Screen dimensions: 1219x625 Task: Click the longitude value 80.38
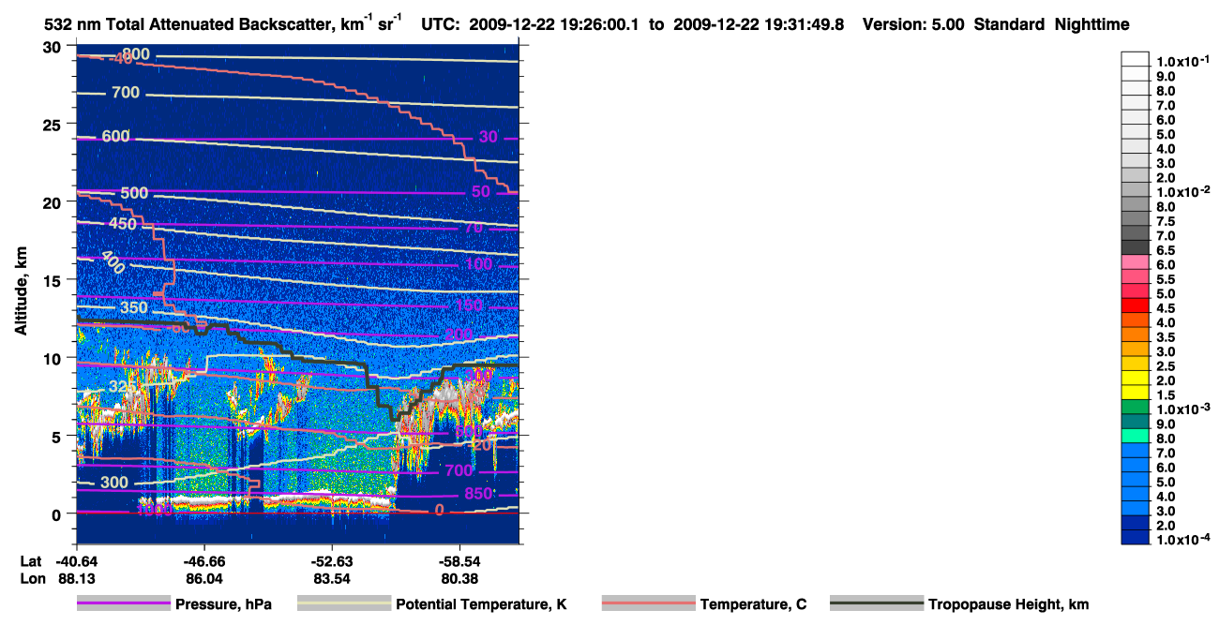tap(460, 578)
